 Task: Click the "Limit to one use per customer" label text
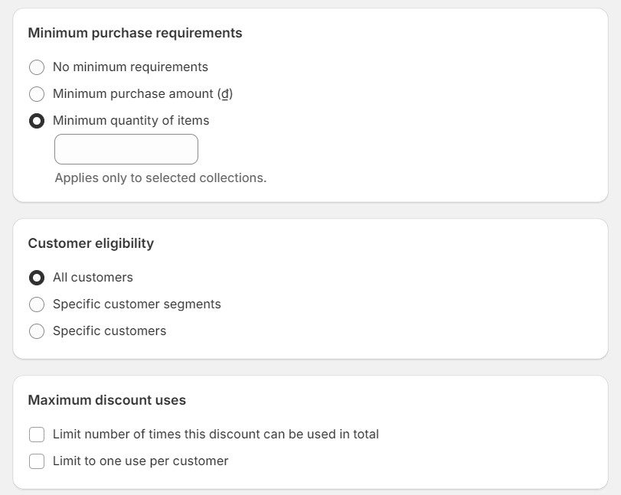click(x=140, y=461)
